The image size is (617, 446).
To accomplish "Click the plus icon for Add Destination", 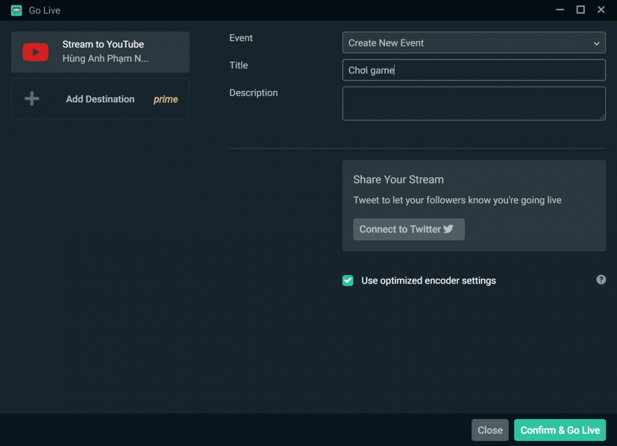I will (32, 99).
